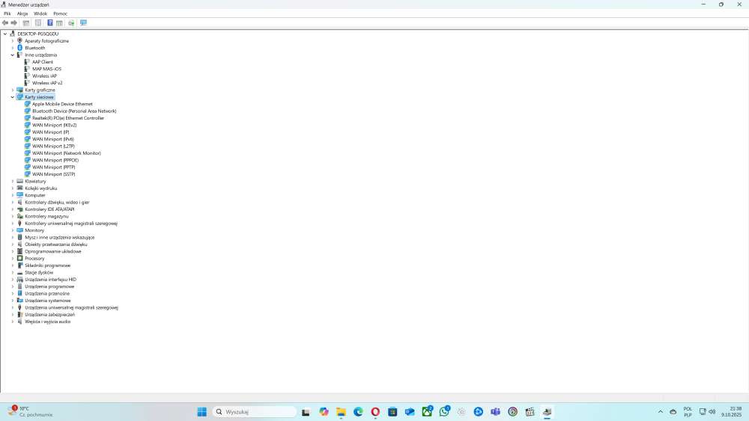Select the Wireless iAP device
Viewport: 749px width, 421px height.
(x=44, y=76)
